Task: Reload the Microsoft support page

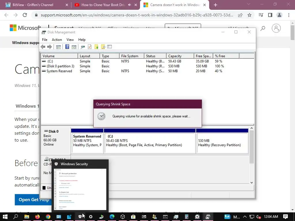Action: (x=25, y=15)
